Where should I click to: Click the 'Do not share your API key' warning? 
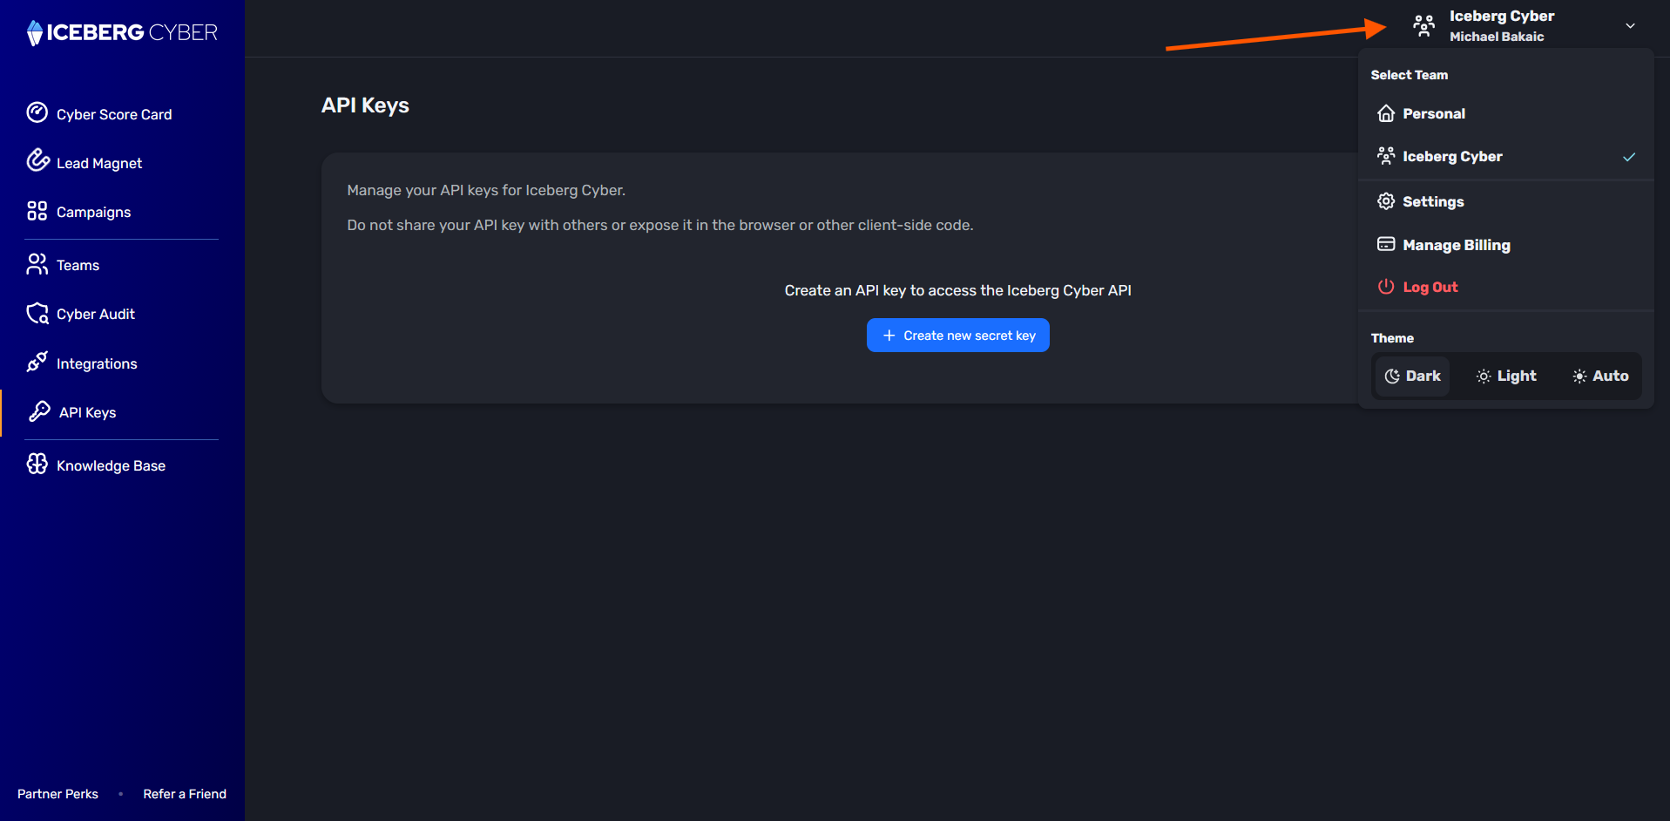pyautogui.click(x=660, y=225)
